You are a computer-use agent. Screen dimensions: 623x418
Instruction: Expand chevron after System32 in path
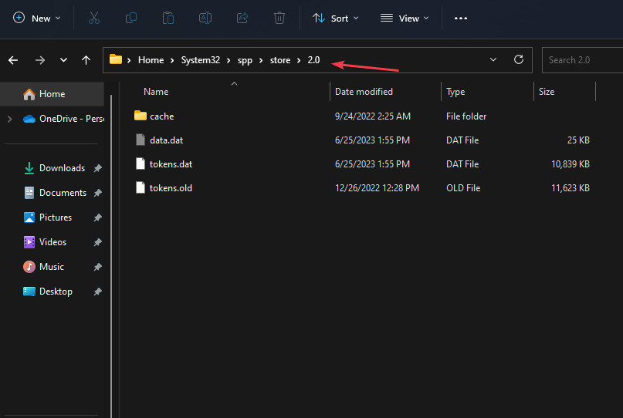tap(229, 60)
